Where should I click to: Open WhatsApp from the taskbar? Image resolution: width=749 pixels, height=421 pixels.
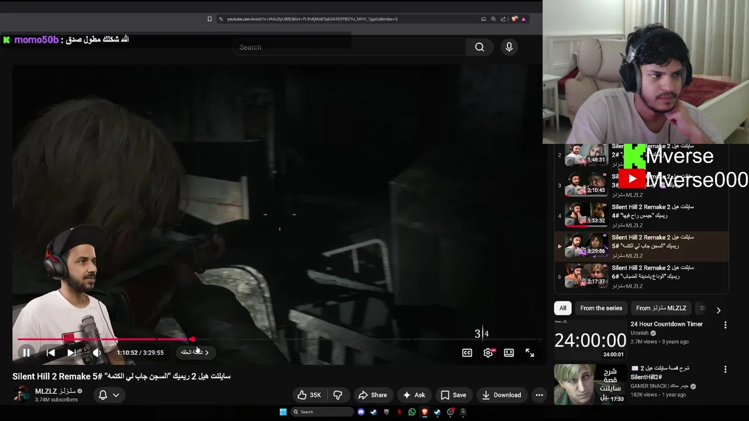click(x=412, y=412)
